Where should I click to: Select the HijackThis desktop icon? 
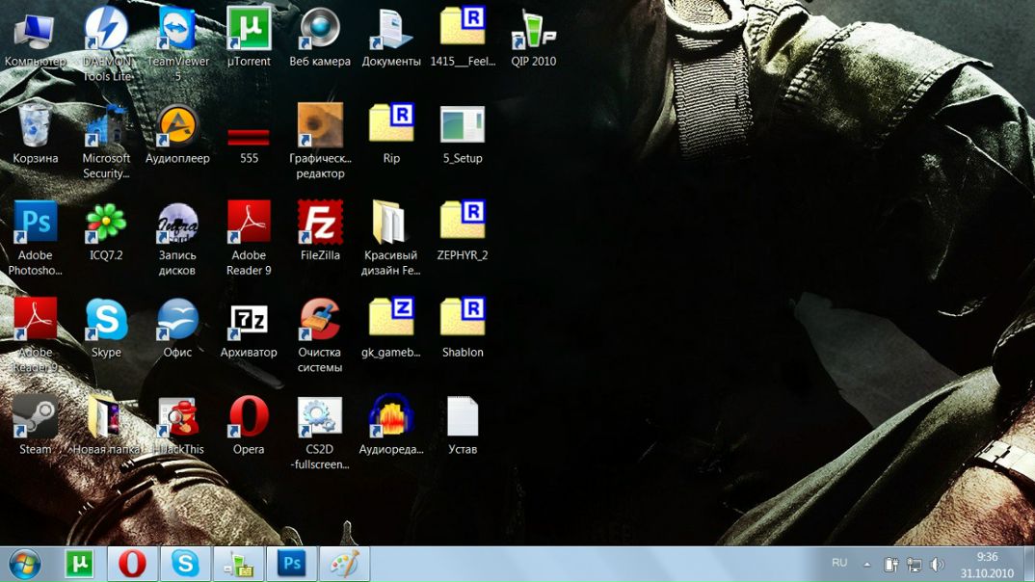pyautogui.click(x=178, y=417)
